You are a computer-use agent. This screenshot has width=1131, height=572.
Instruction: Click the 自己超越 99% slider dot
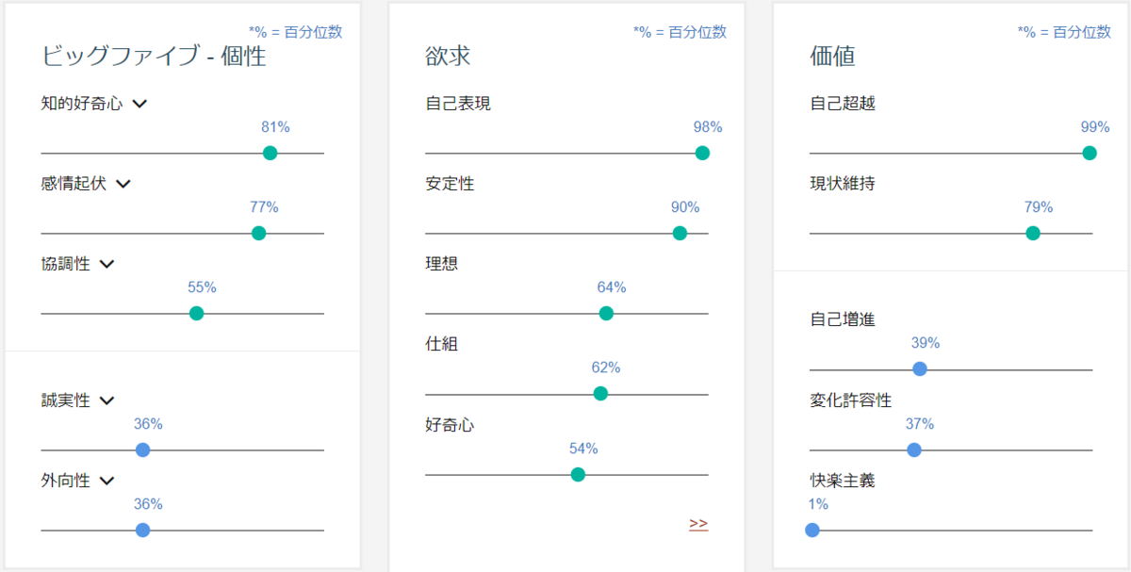1090,153
